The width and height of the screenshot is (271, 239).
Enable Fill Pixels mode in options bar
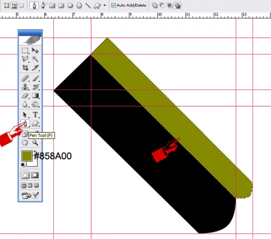click(x=22, y=5)
